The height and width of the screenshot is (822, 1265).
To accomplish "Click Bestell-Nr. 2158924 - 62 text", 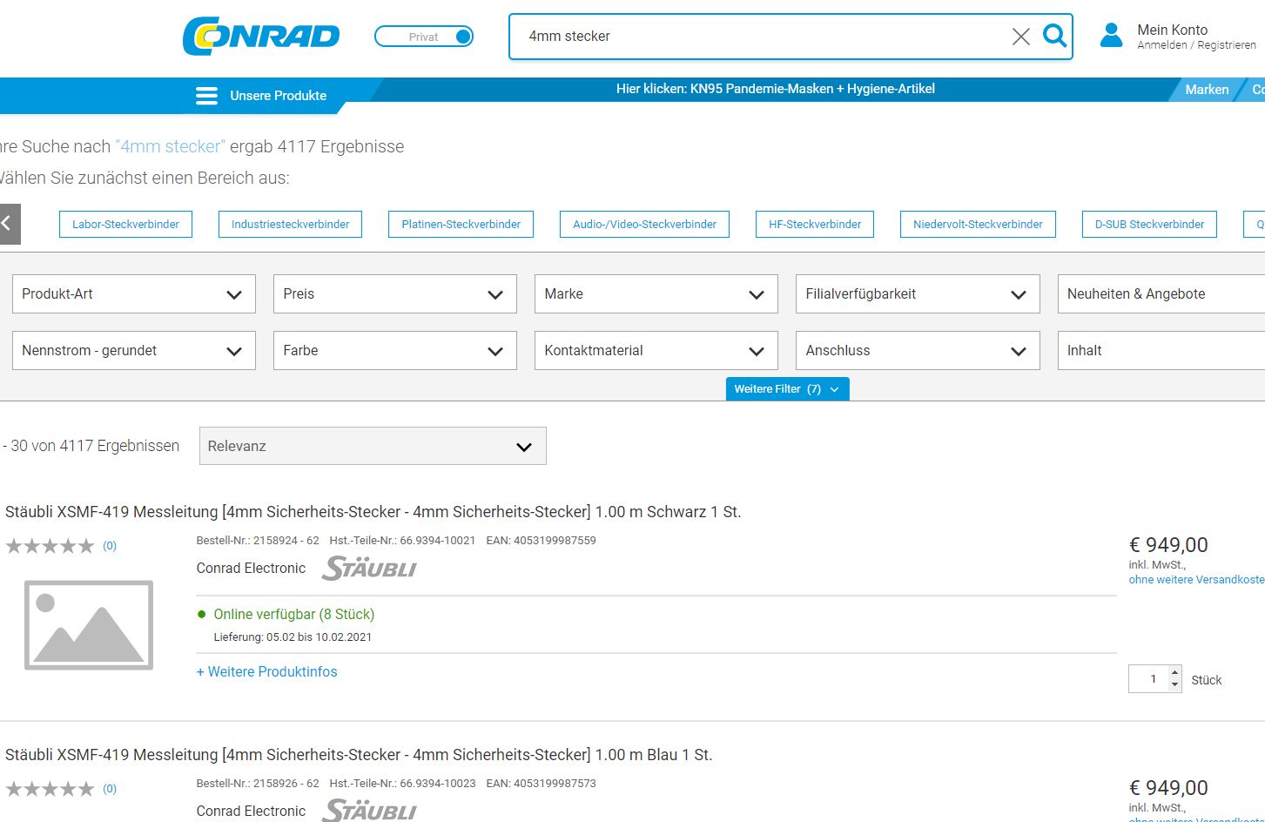I will pyautogui.click(x=258, y=541).
